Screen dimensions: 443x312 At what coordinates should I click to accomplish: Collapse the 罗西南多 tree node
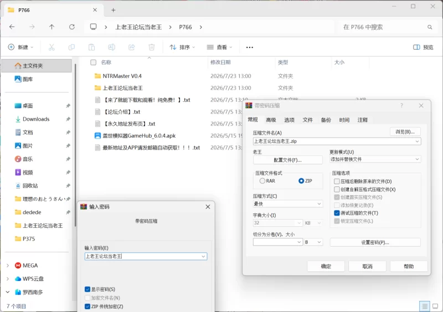coord(8,292)
